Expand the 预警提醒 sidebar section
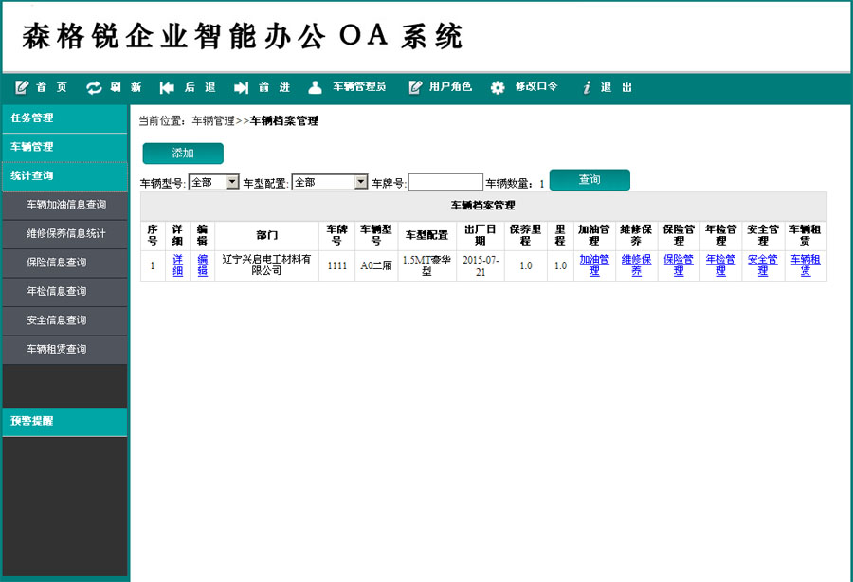This screenshot has height=582, width=853. tap(64, 421)
